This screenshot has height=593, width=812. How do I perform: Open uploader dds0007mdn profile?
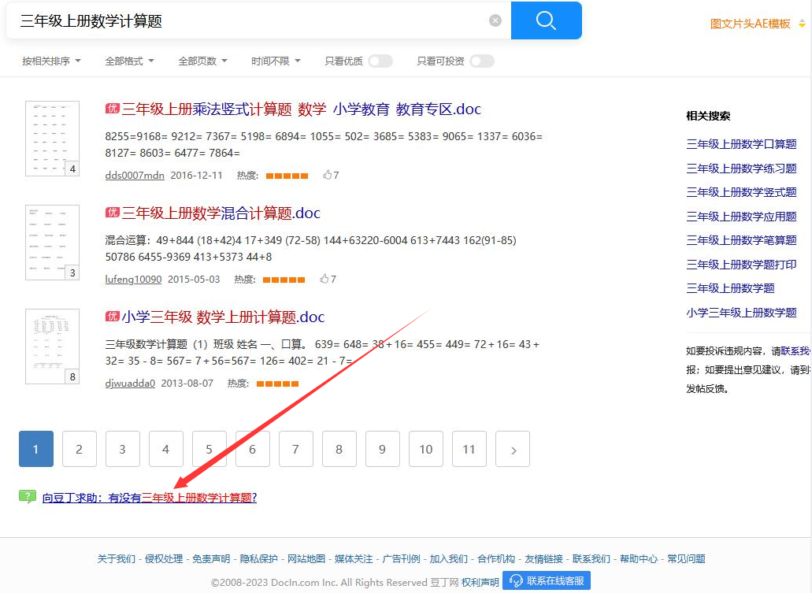coord(135,175)
